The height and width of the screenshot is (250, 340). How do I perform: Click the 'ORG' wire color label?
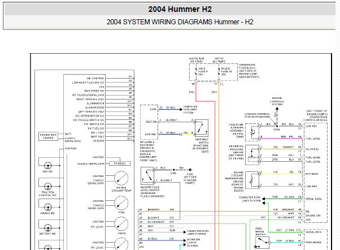(214, 92)
